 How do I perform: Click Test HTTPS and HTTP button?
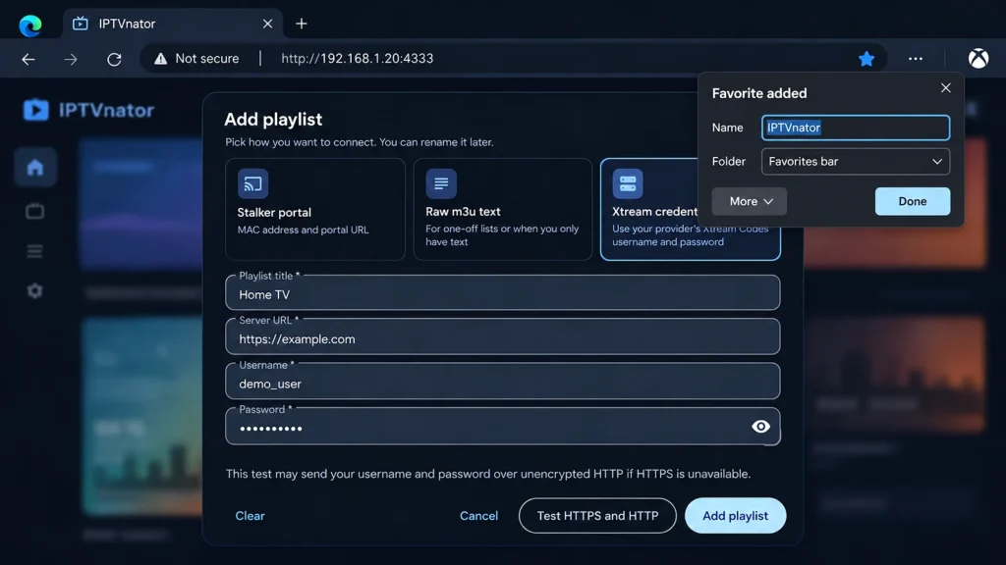point(597,516)
